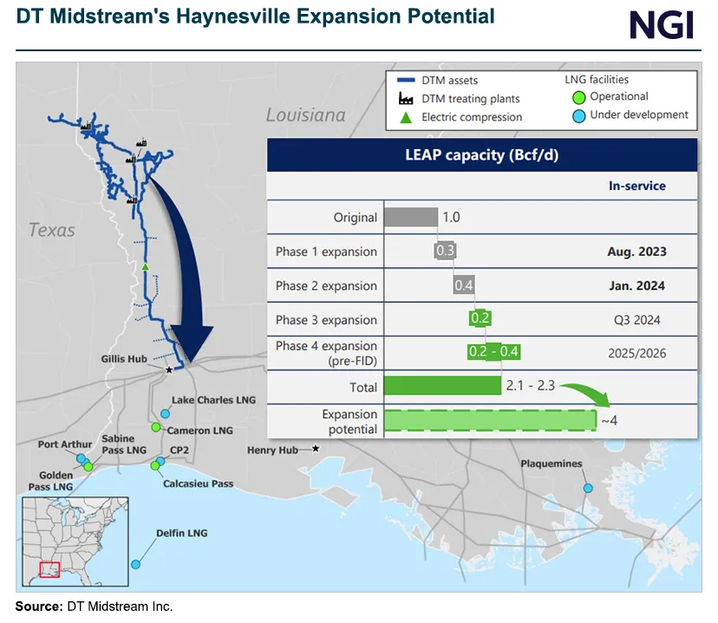Open the LEAP capacity (Bcf/d) title bar
Screen dimensions: 718x623
click(x=481, y=155)
